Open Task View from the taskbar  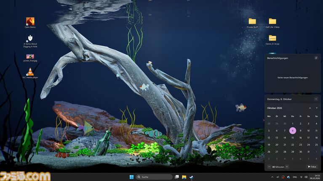[x=177, y=177]
